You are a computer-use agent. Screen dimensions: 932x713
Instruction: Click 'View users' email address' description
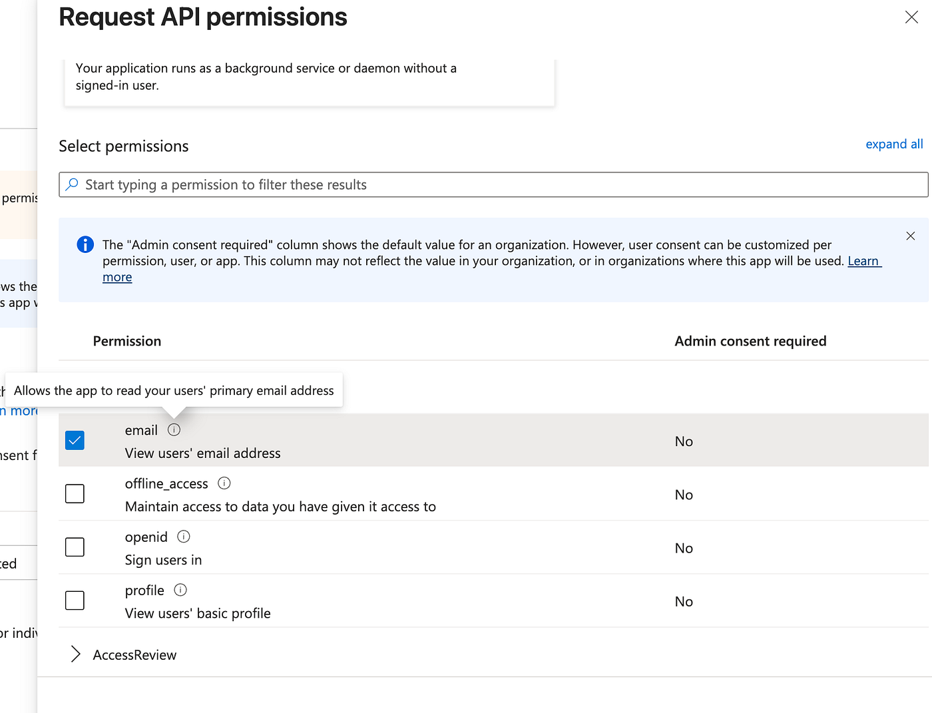point(203,453)
